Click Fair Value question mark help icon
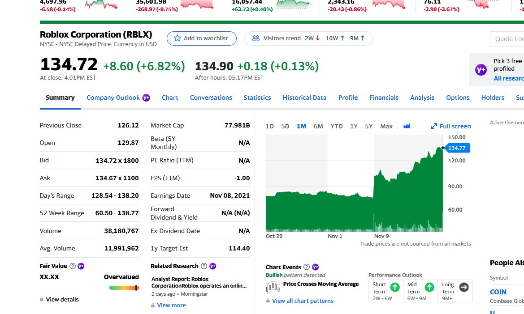The image size is (524, 314). 73,266
